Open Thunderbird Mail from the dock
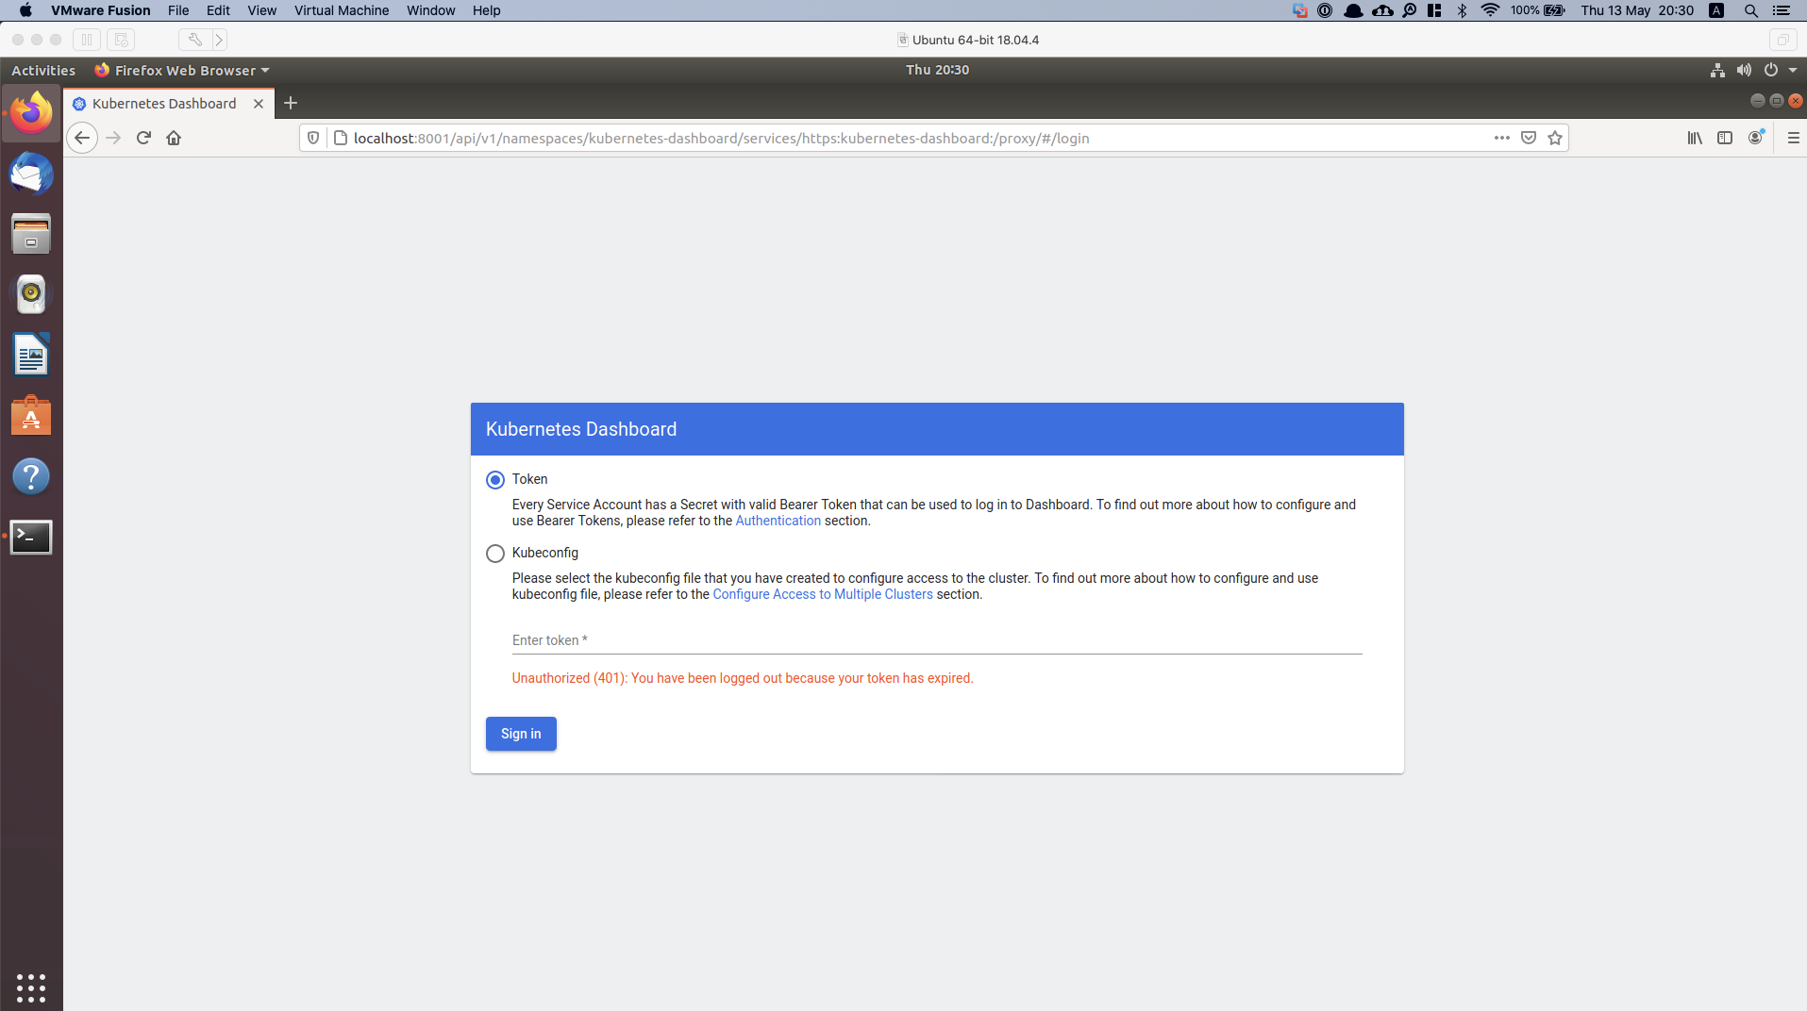 31,174
